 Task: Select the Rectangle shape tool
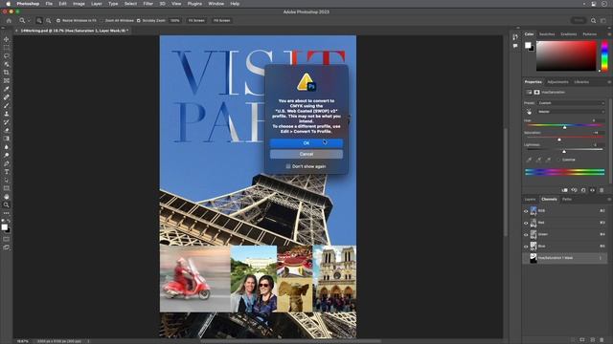click(x=7, y=188)
